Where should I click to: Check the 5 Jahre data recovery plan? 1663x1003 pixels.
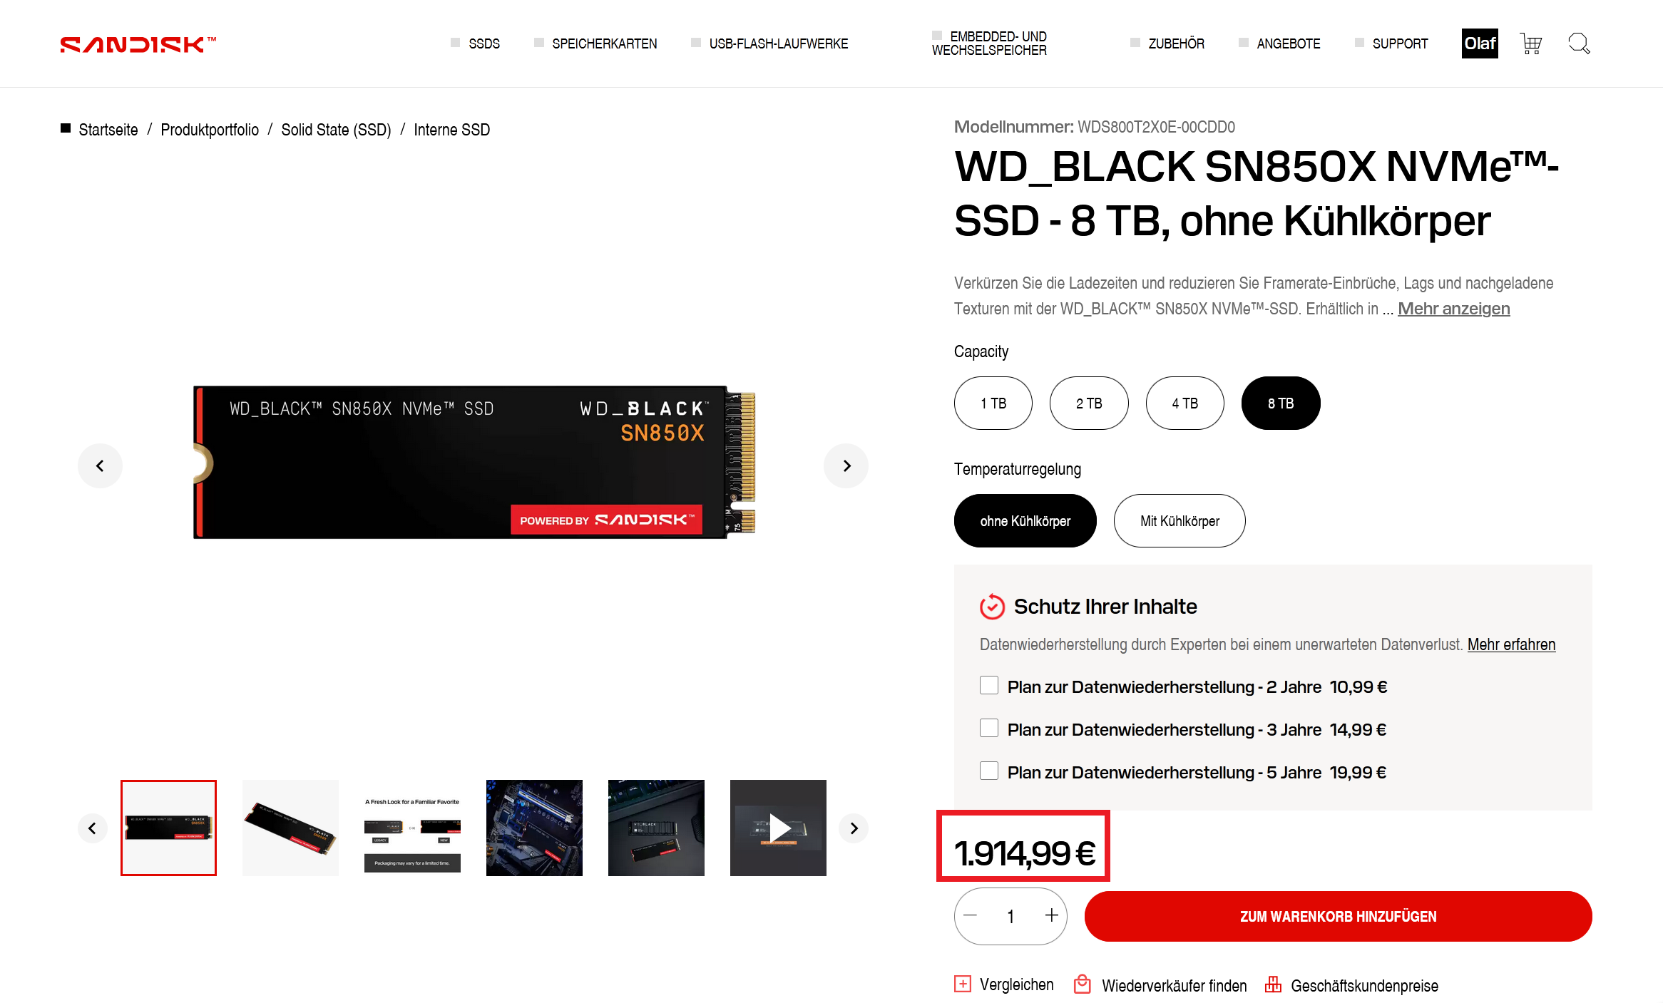coord(989,771)
